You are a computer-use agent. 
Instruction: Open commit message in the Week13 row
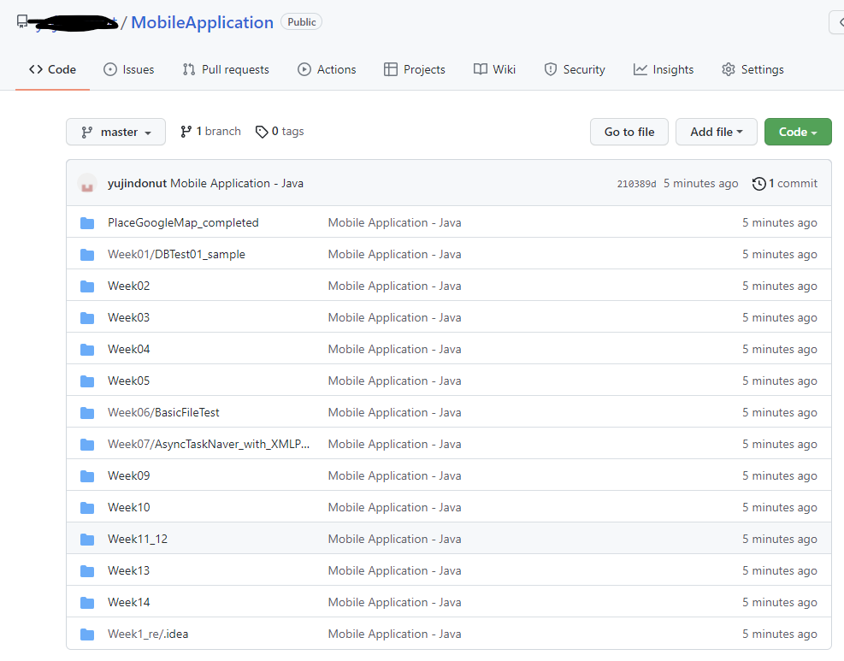(394, 571)
